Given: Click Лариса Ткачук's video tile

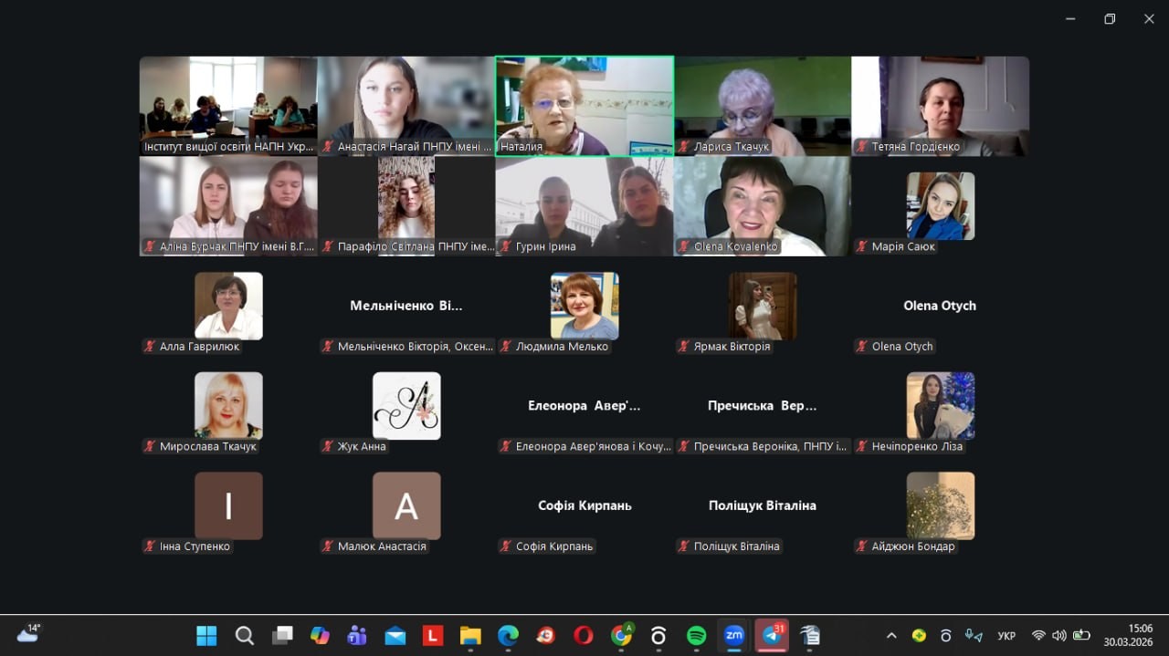Looking at the screenshot, I should pyautogui.click(x=762, y=105).
